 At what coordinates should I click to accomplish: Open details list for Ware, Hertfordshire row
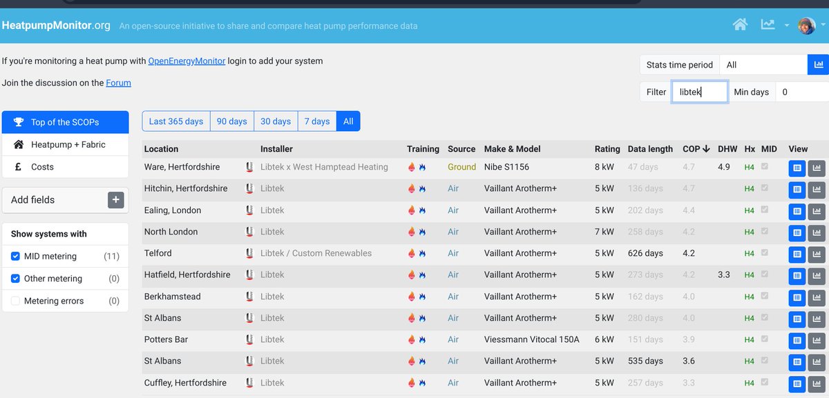pos(797,168)
